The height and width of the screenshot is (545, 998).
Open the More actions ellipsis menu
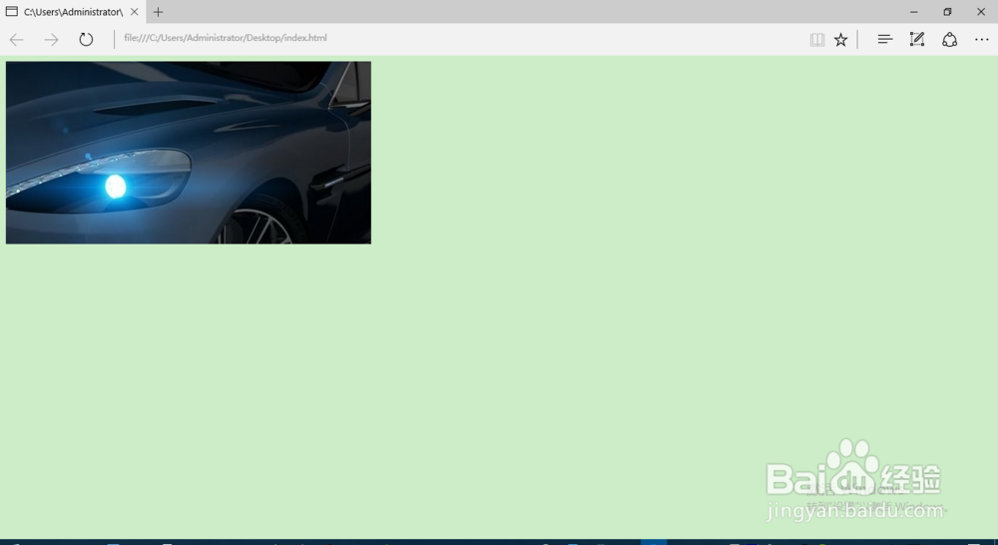(x=982, y=40)
